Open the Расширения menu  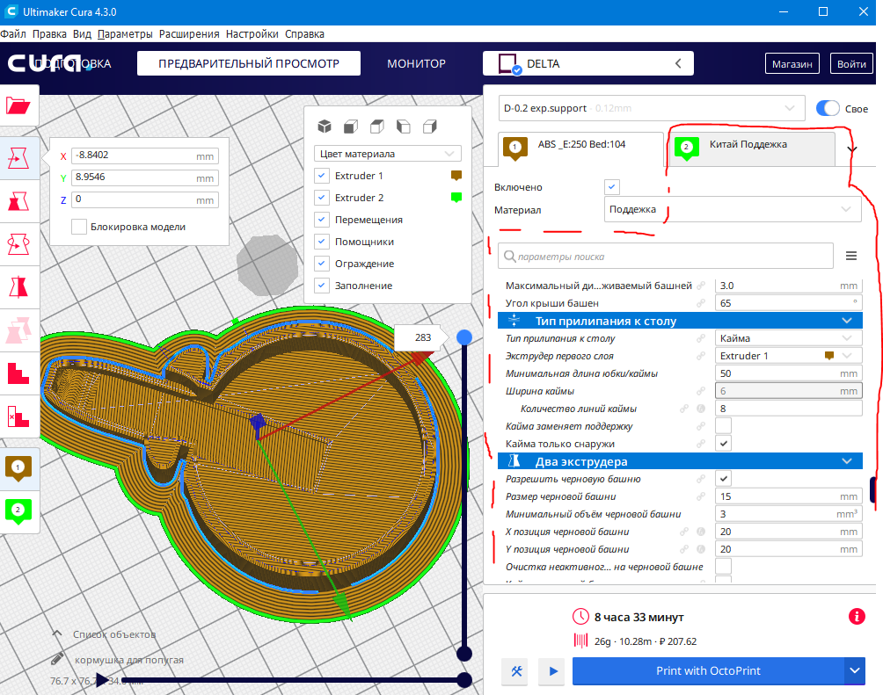189,33
